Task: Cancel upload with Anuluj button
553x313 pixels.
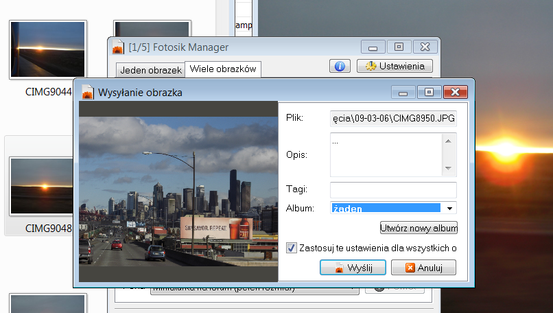Action: [x=423, y=268]
